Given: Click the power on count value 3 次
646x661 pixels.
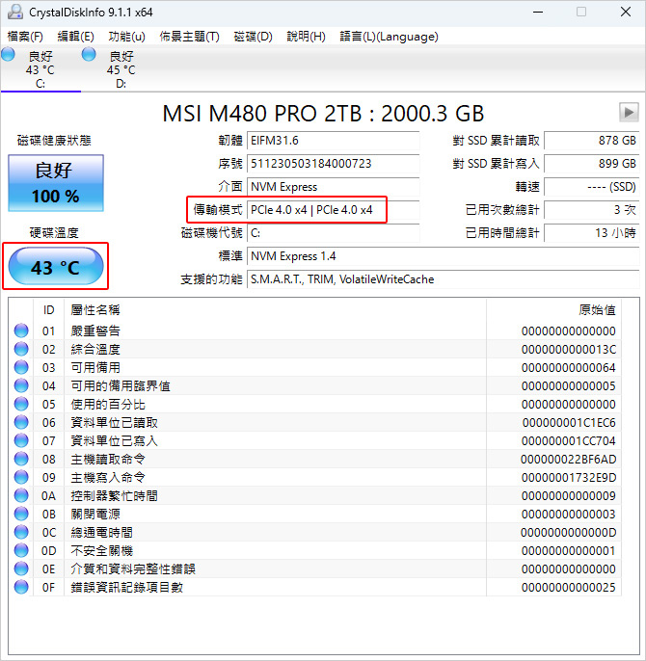Looking at the screenshot, I should [592, 210].
